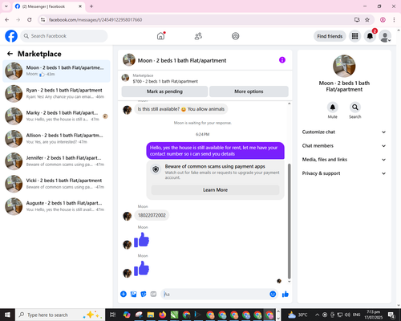Expand Privacy & support section
Screen dimensions: 401x321
pos(344,173)
